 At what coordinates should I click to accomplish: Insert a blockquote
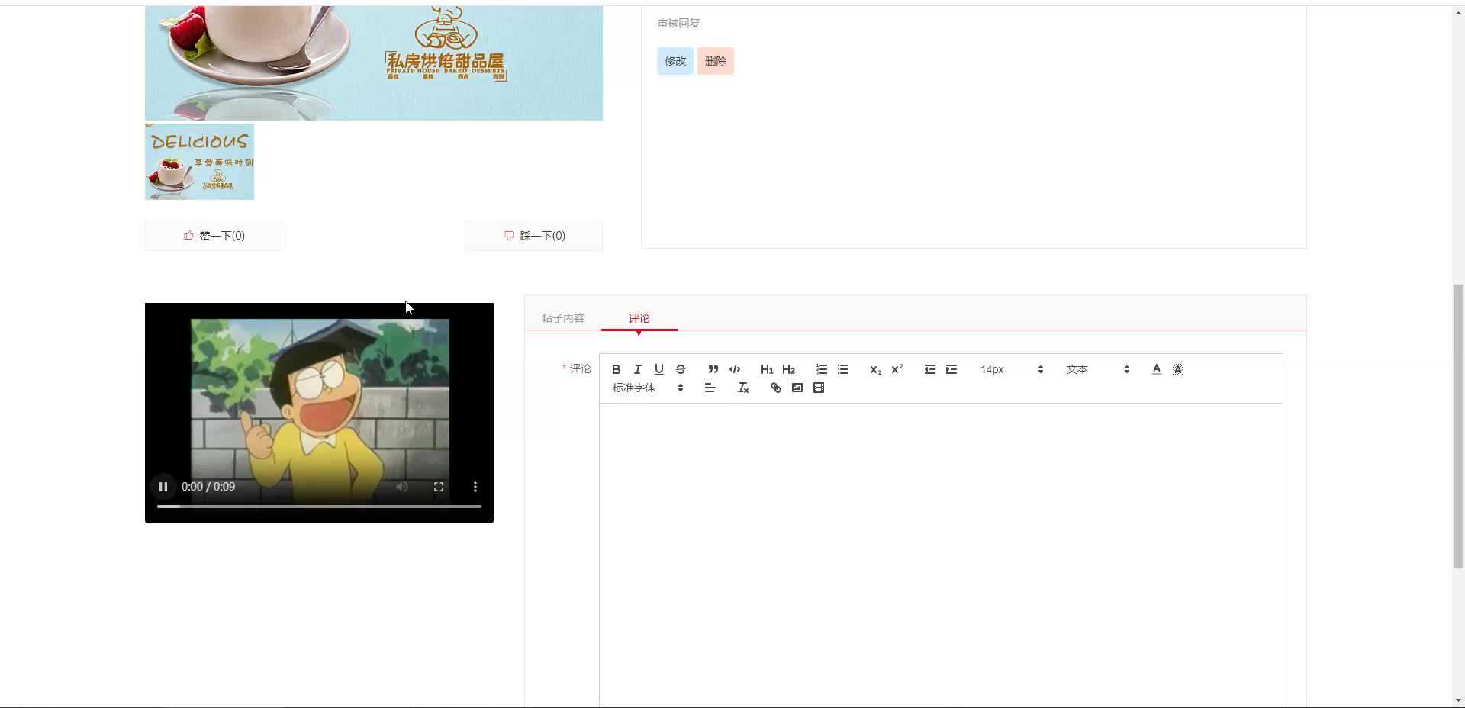pos(713,369)
